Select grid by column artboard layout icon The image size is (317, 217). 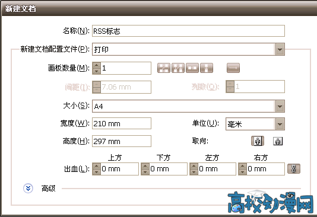point(178,68)
